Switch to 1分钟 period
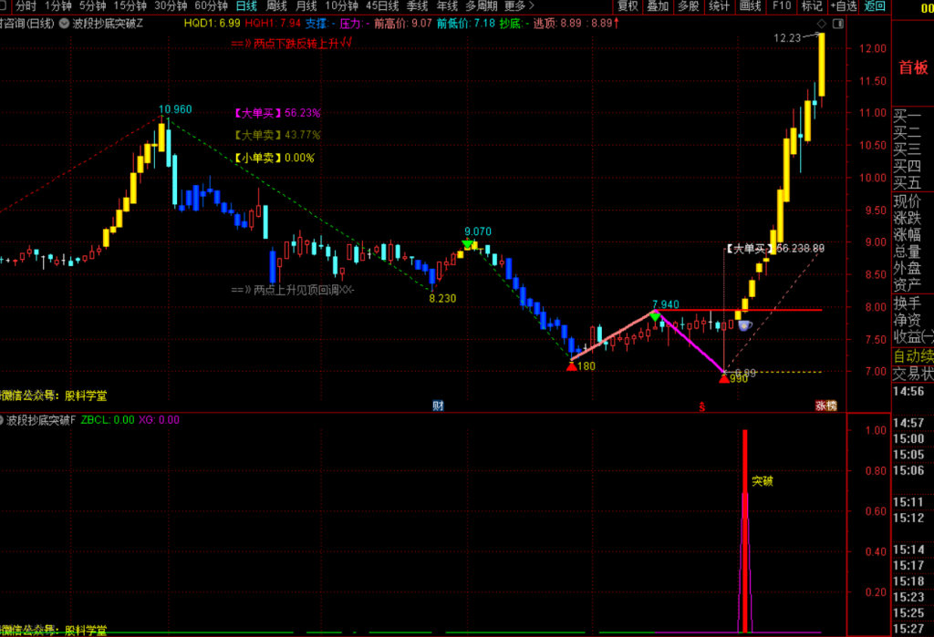934x637 pixels. point(58,6)
